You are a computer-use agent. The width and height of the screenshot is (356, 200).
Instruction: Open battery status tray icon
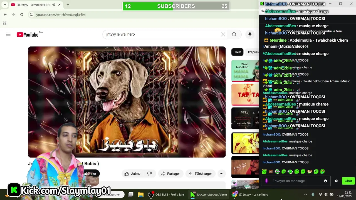(332, 194)
